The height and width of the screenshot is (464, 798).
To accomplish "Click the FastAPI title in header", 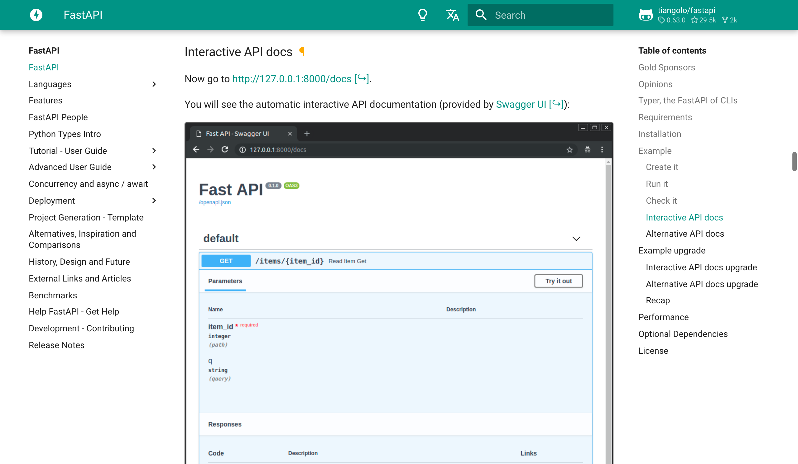I will [x=83, y=15].
